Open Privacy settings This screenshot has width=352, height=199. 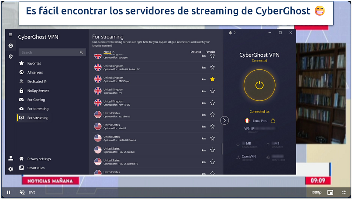[39, 159]
